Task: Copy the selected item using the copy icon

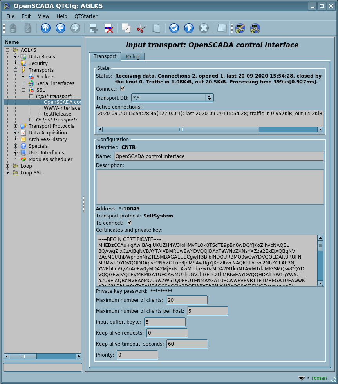Action: 126,28
